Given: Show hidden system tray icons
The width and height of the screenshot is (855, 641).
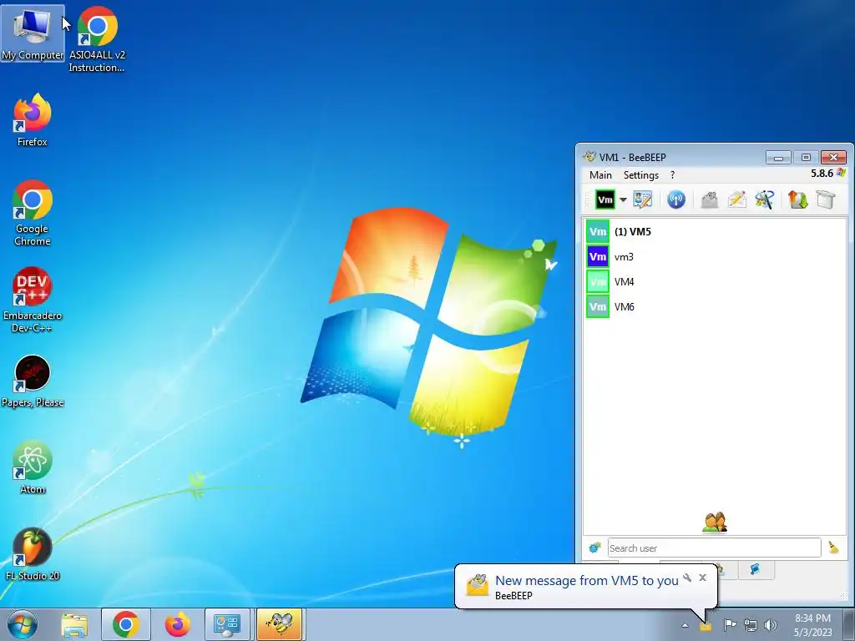Looking at the screenshot, I should coord(685,625).
